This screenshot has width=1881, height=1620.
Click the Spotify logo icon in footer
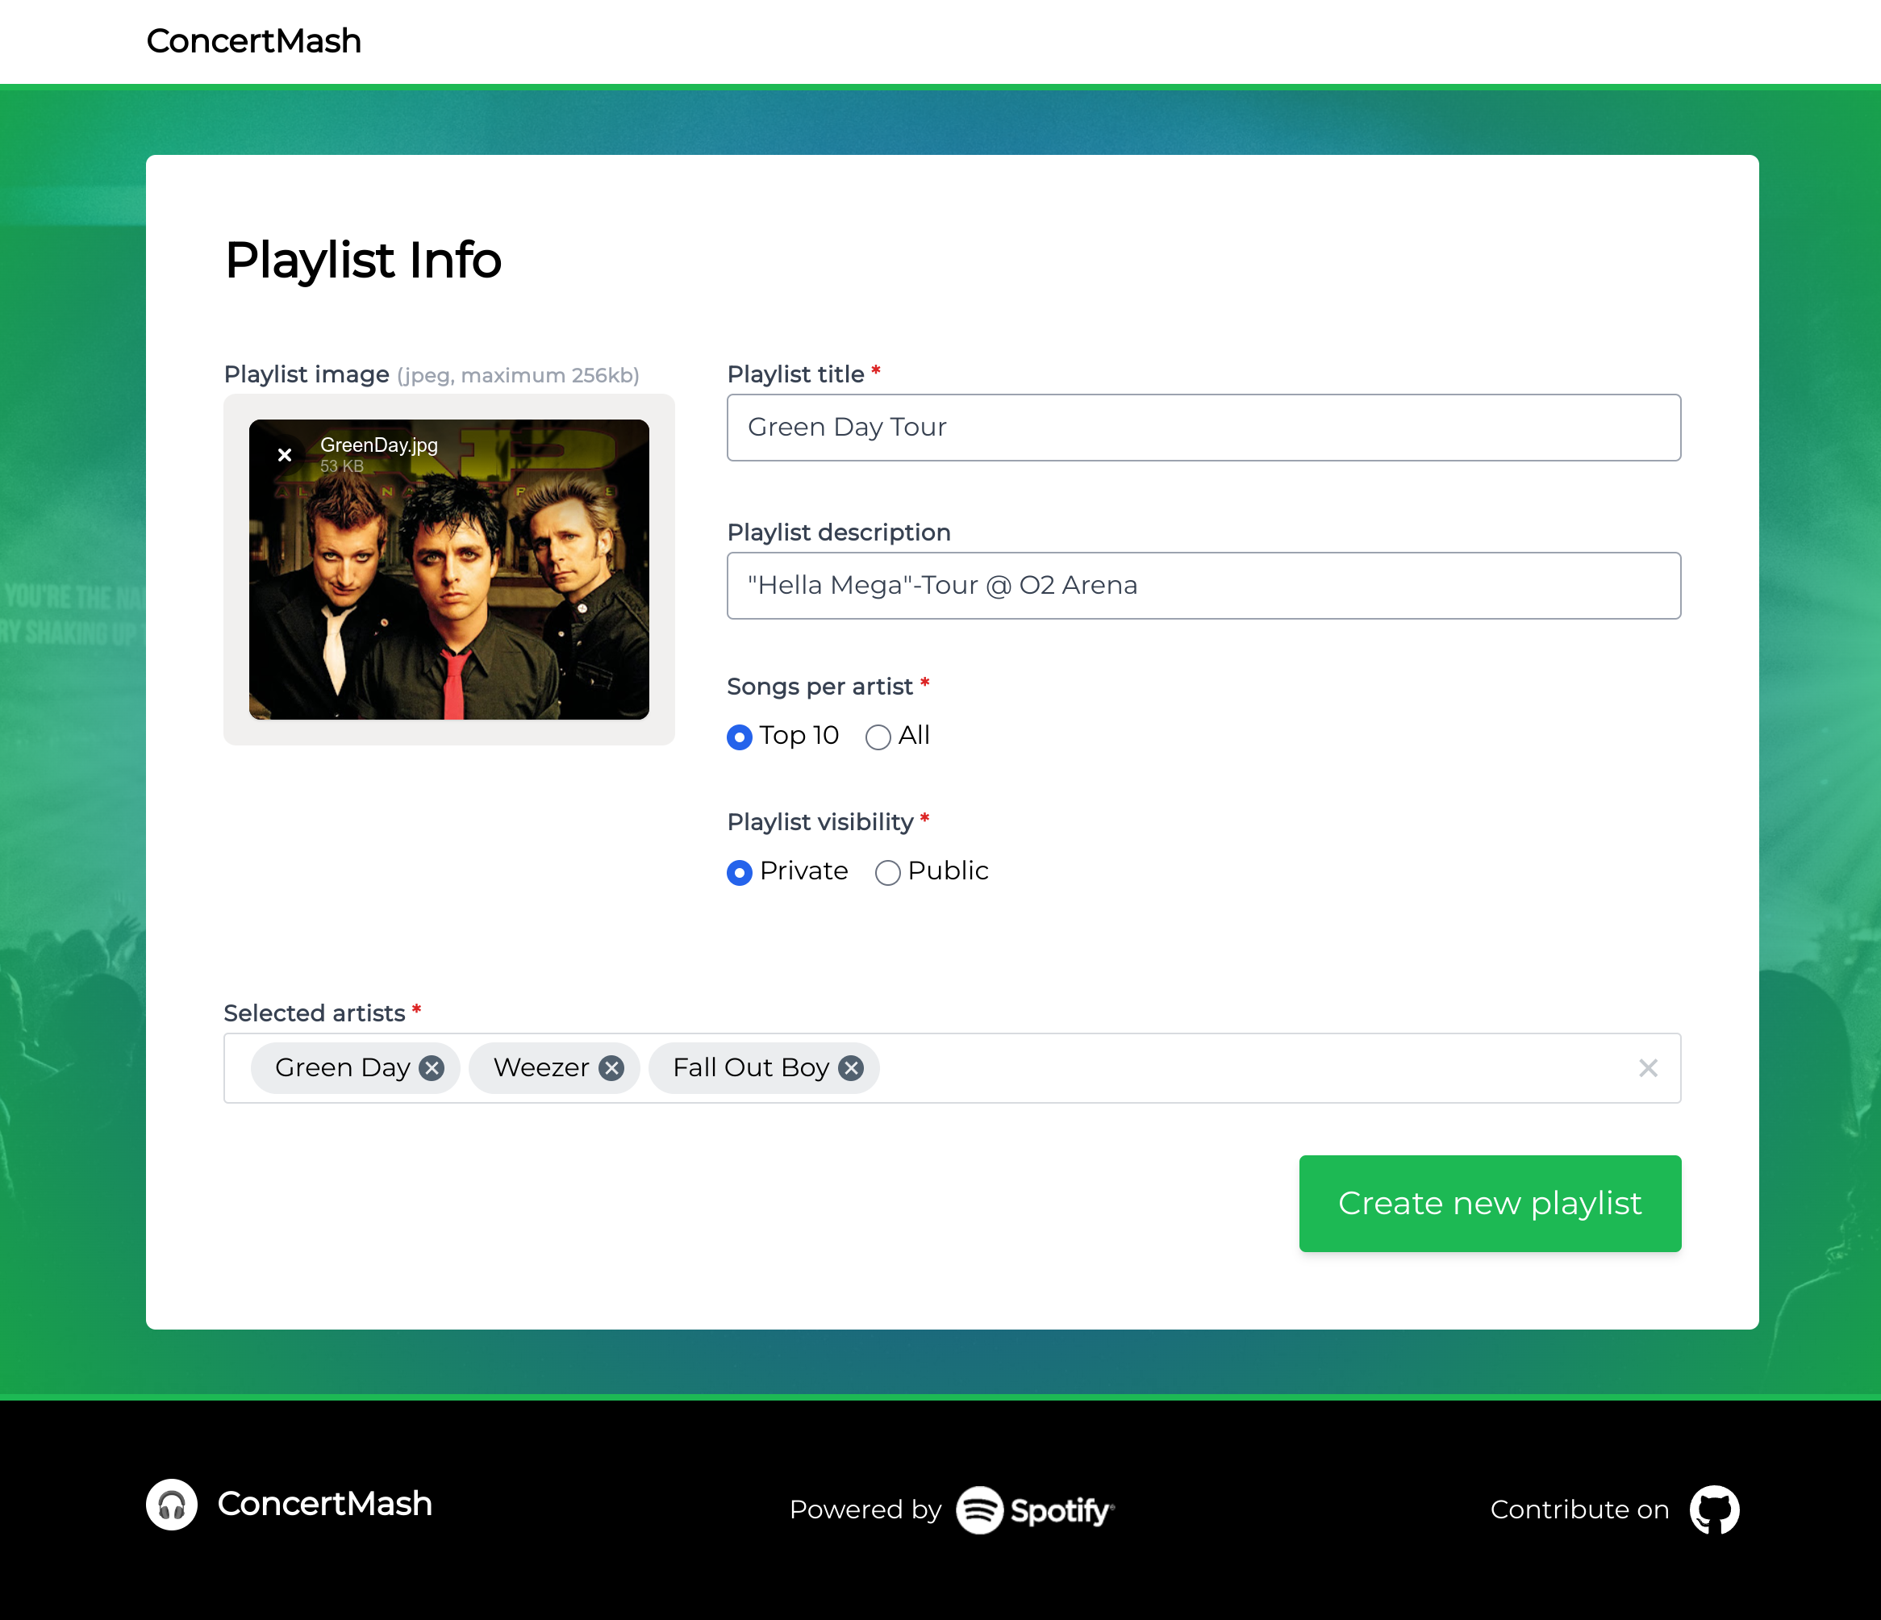(x=981, y=1506)
